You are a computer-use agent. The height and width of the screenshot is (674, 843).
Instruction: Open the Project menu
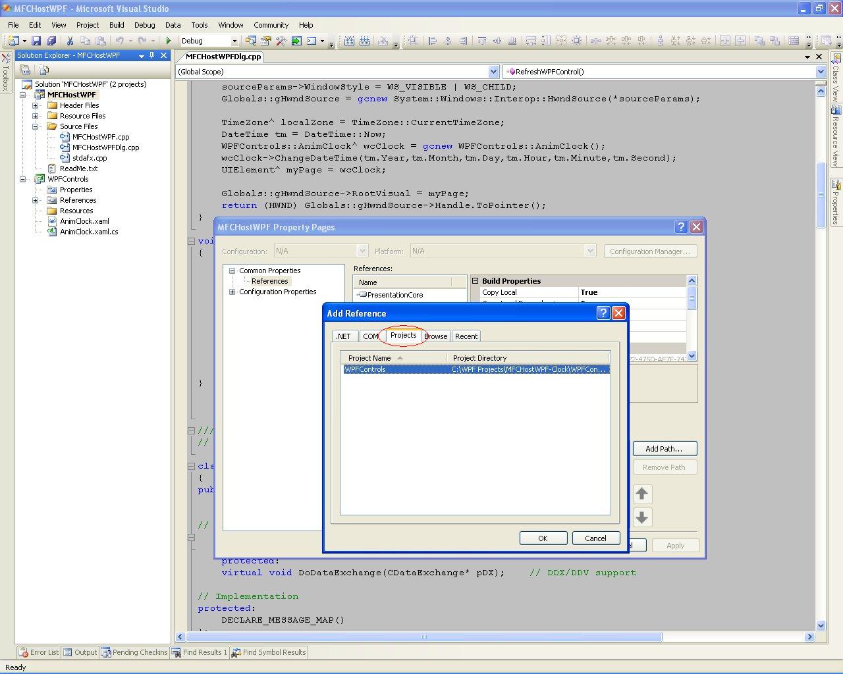pos(88,25)
